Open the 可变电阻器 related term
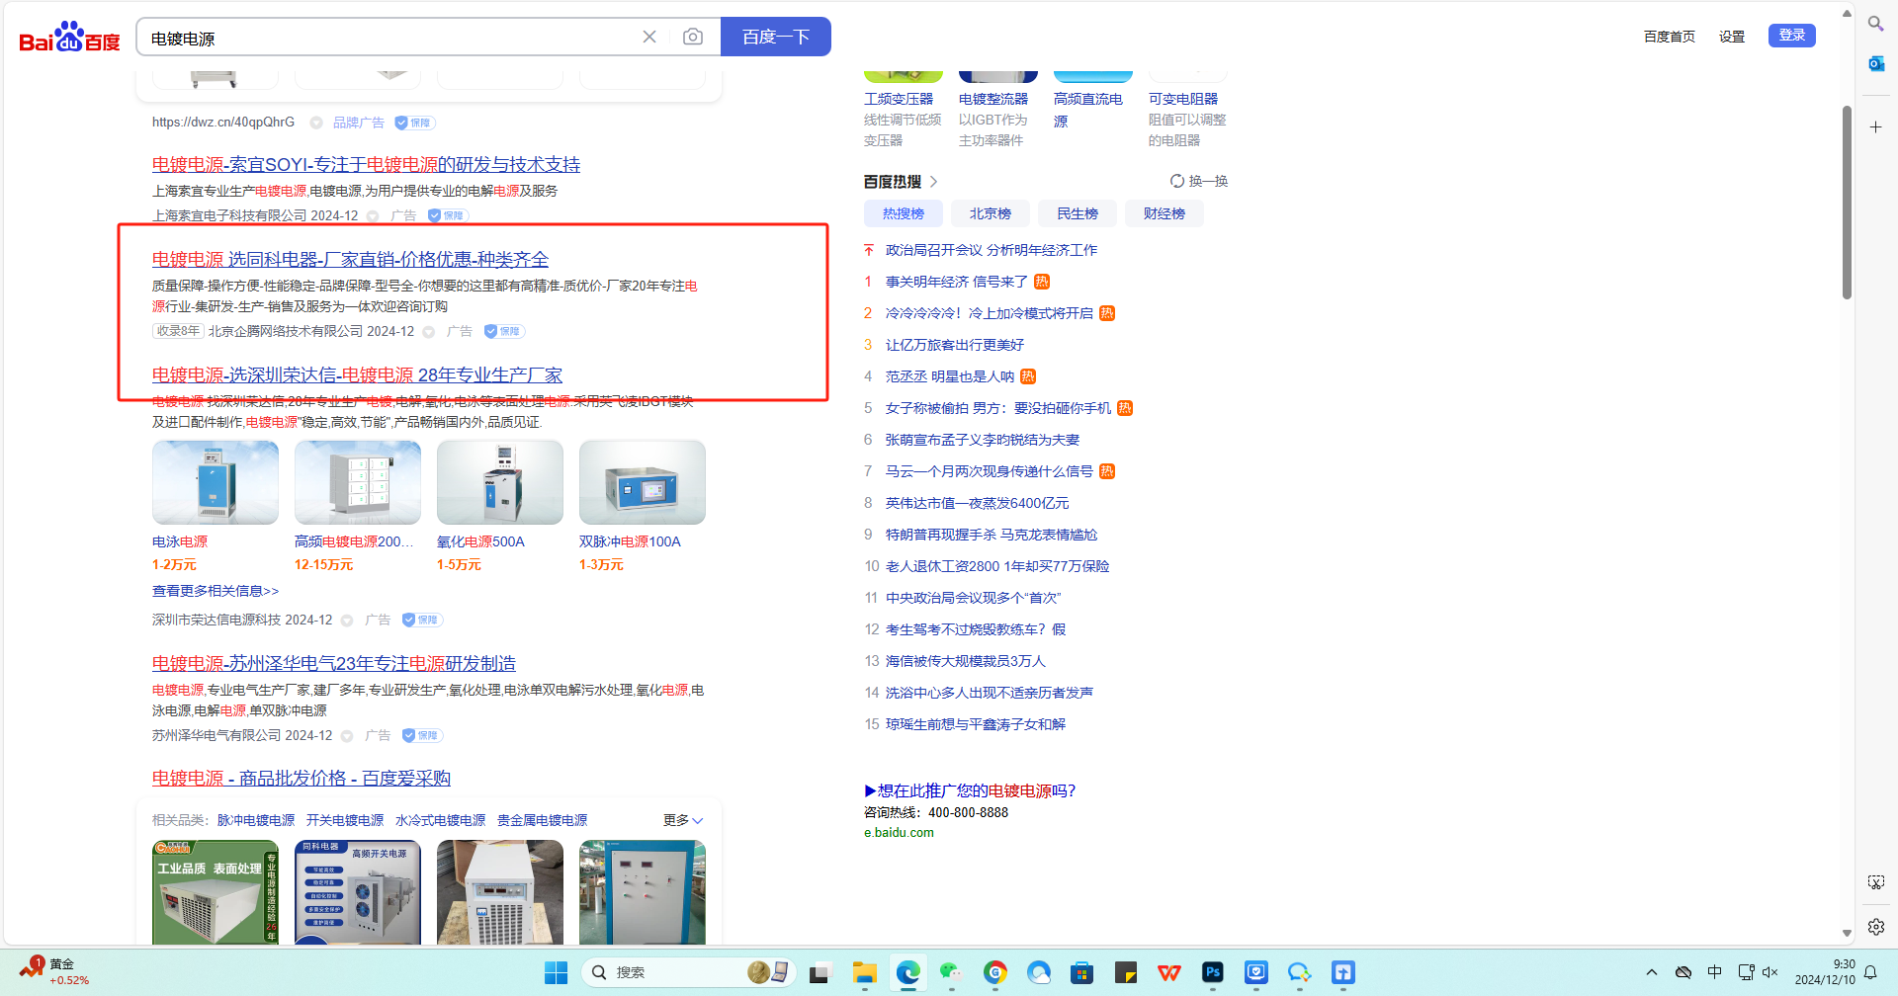 (1183, 99)
